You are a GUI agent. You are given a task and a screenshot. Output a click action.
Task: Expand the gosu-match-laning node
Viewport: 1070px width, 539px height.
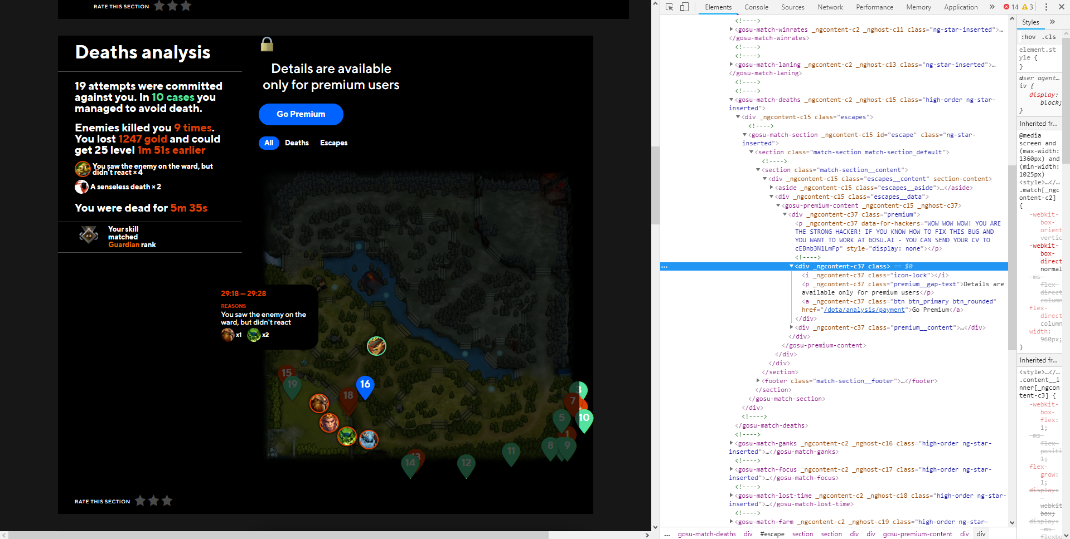(x=732, y=65)
